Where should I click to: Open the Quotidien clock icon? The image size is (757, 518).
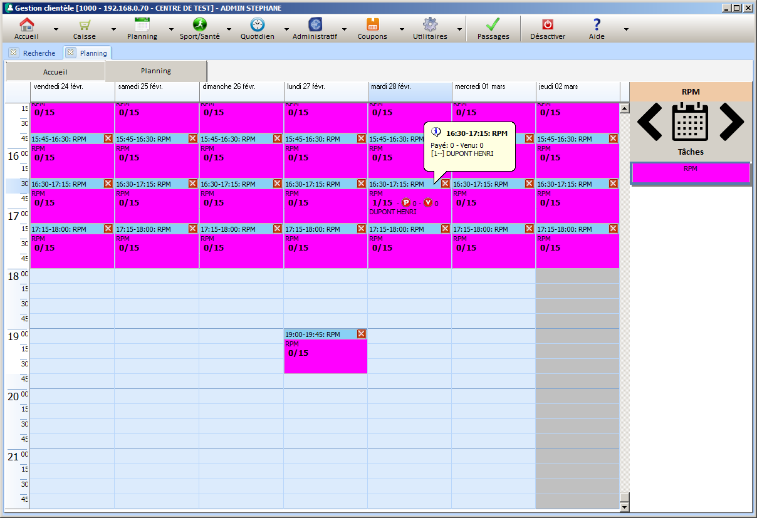pyautogui.click(x=258, y=25)
